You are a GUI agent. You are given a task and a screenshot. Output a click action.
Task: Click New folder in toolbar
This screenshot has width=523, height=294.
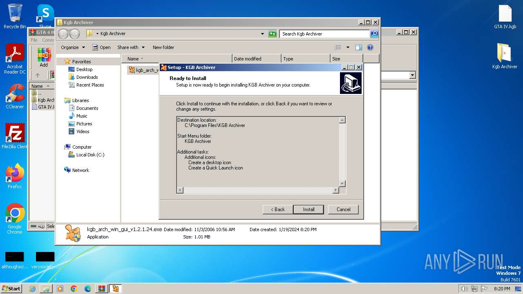pyautogui.click(x=163, y=47)
